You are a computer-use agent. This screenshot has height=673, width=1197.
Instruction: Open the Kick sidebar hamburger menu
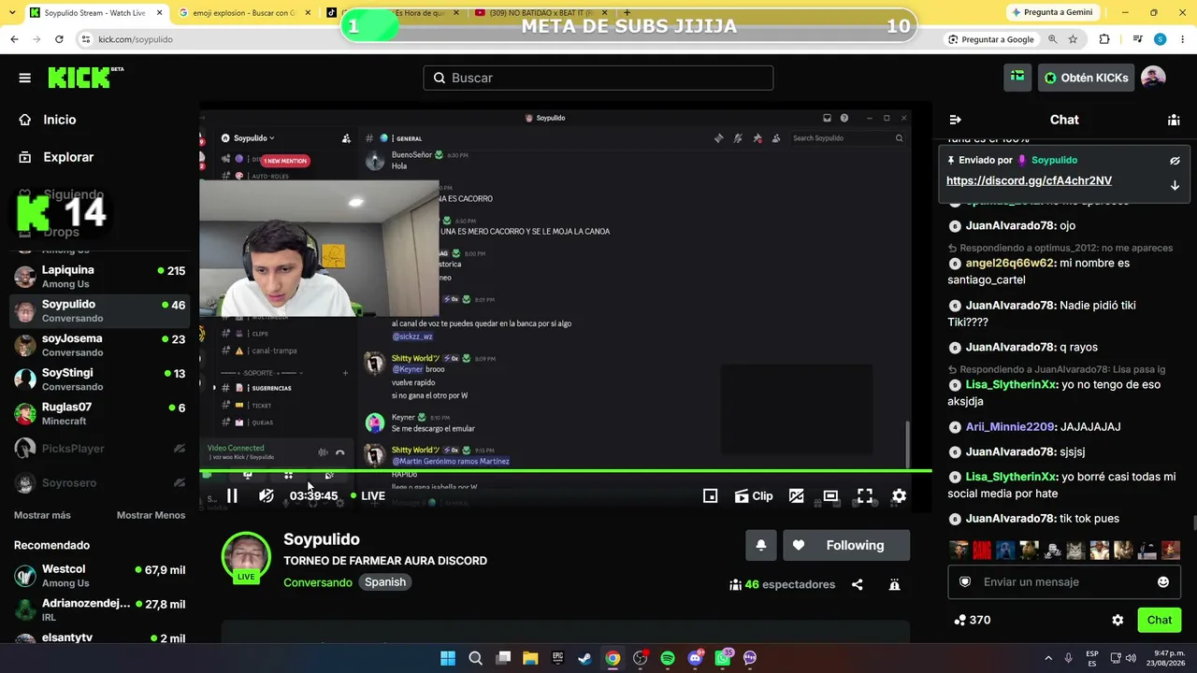click(24, 78)
